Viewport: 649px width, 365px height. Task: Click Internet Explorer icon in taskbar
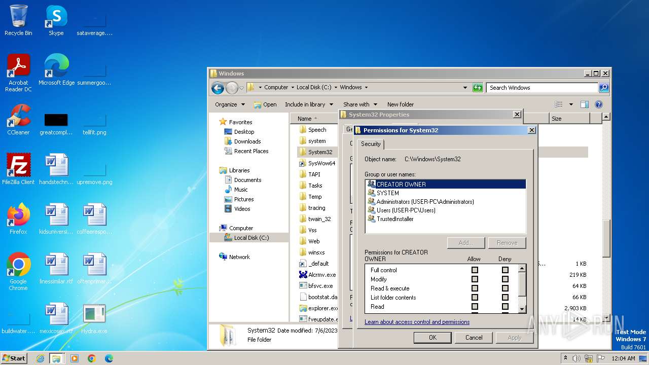tap(40, 358)
